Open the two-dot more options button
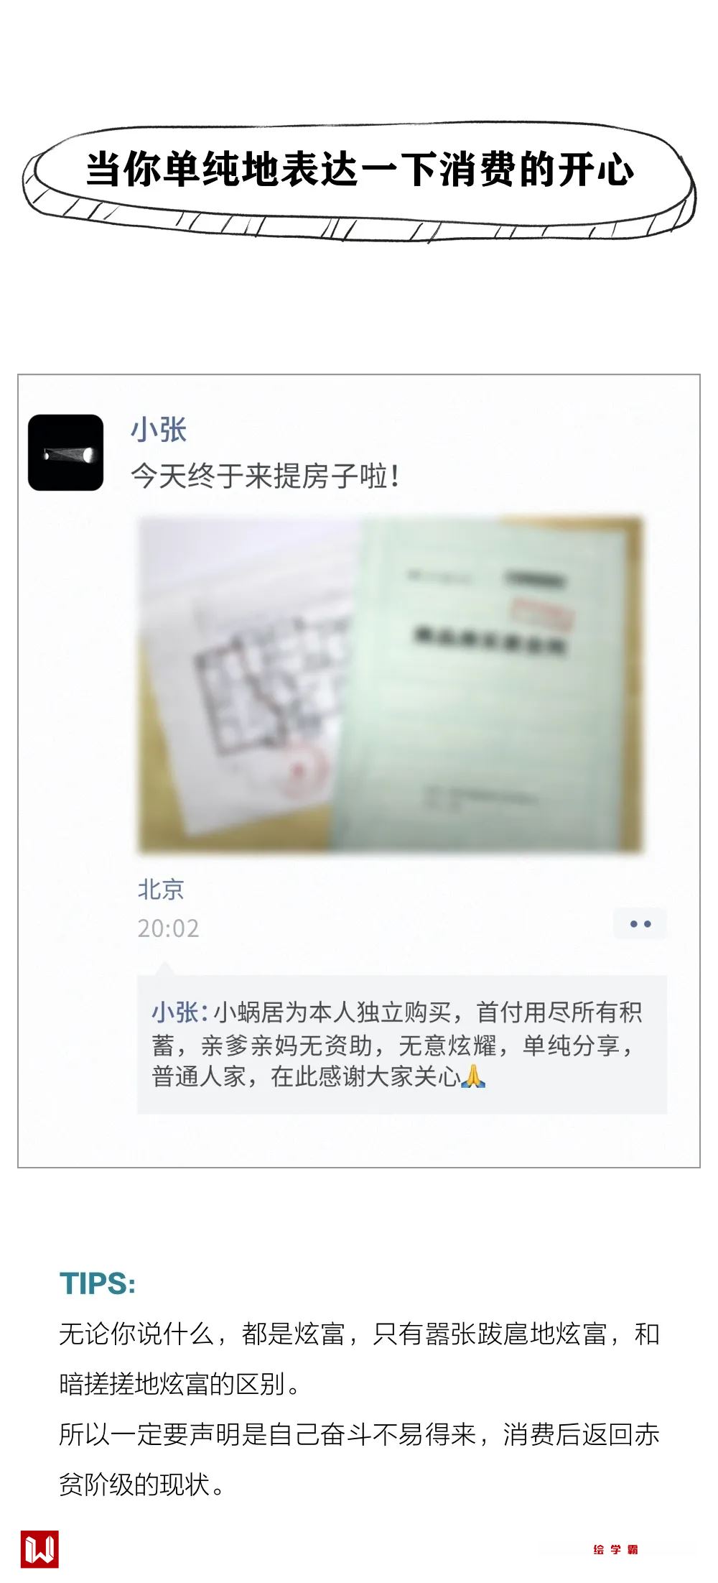 pos(640,924)
